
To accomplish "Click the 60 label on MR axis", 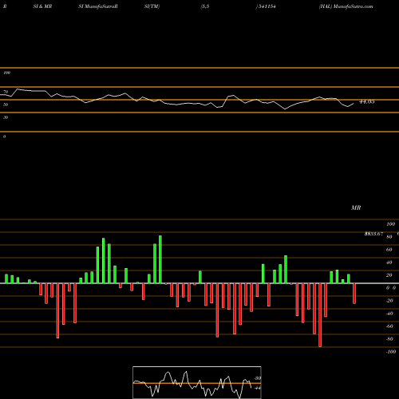I will 389,250.
